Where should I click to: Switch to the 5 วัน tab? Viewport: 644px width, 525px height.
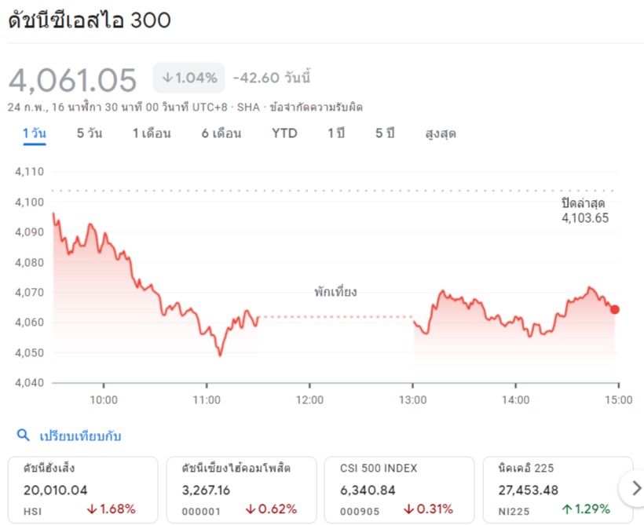(x=89, y=133)
